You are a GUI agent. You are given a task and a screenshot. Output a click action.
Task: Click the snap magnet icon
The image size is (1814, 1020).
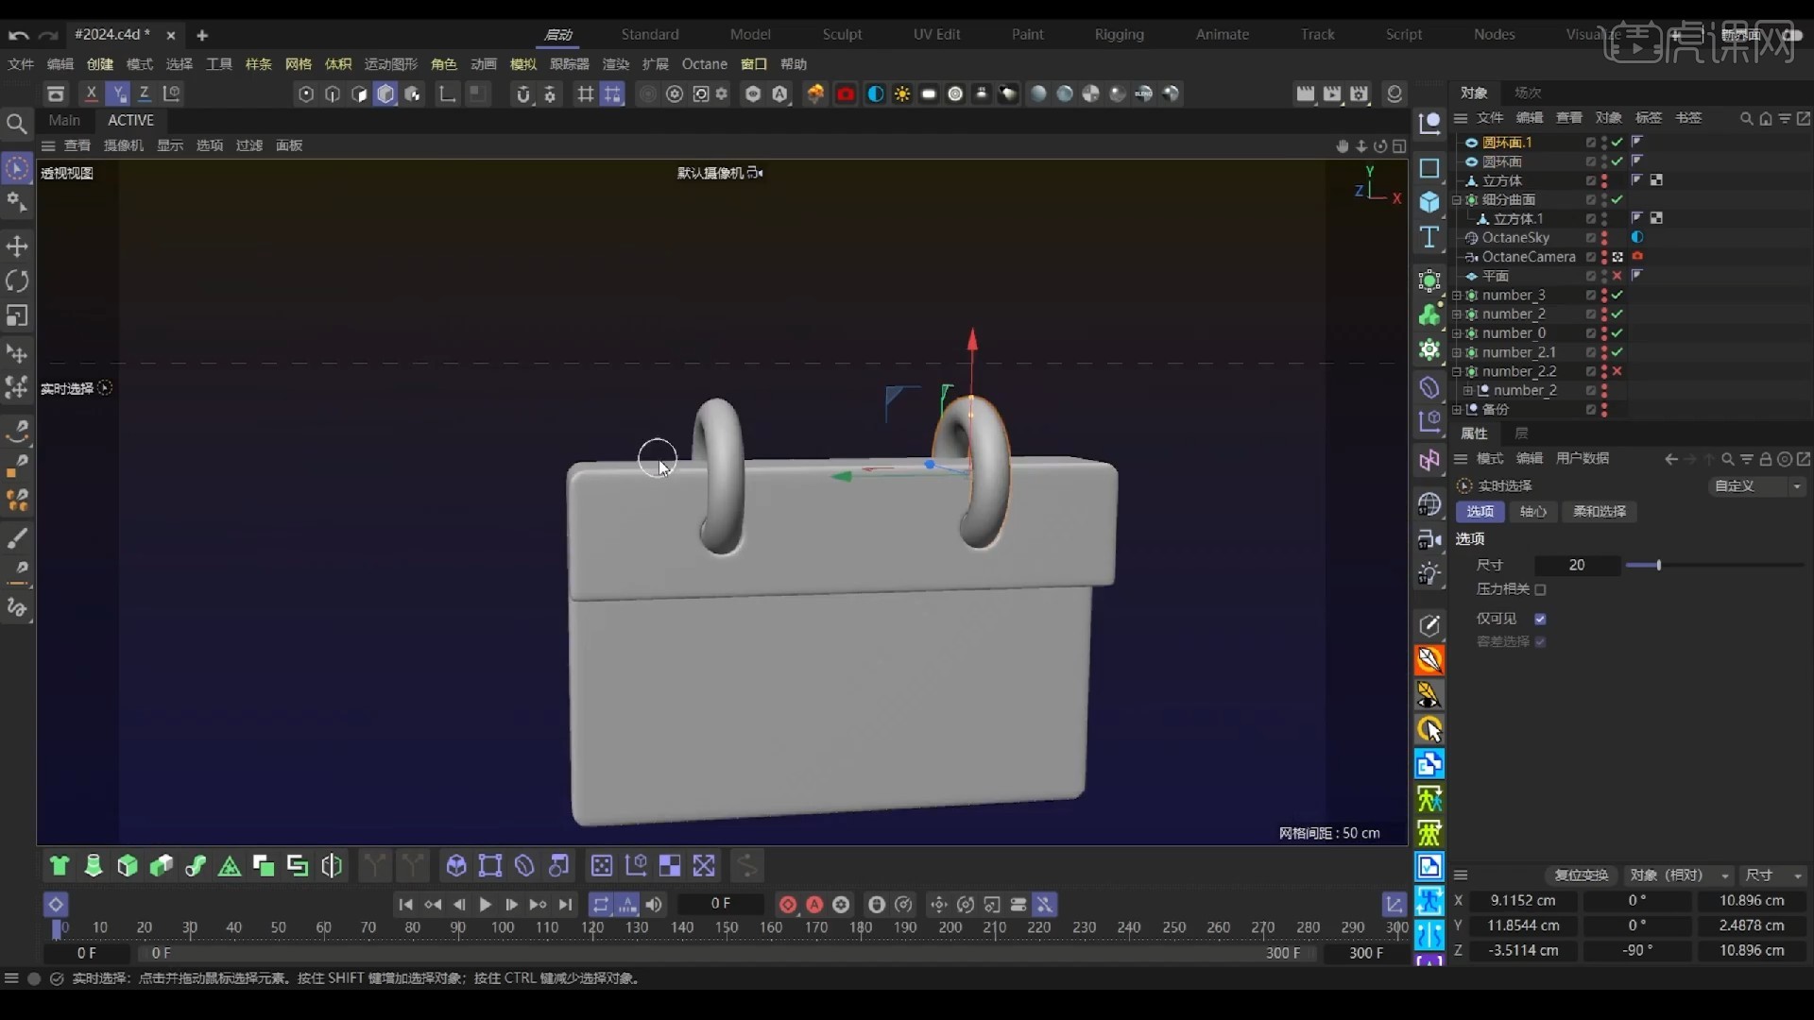tap(523, 93)
